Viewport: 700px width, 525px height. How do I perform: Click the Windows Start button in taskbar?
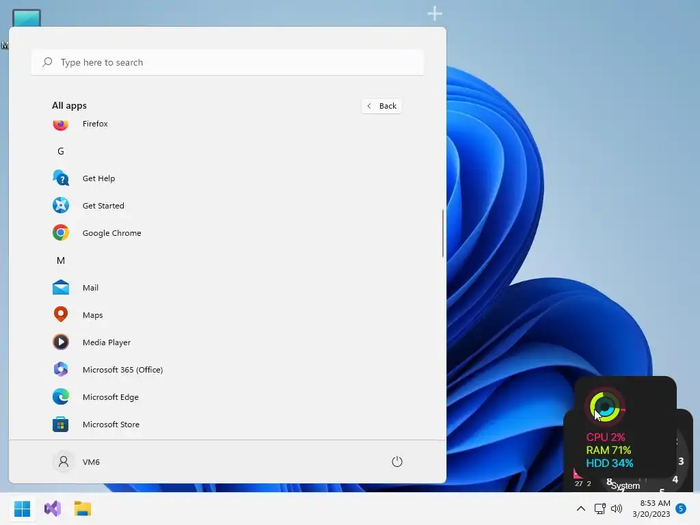tap(22, 509)
